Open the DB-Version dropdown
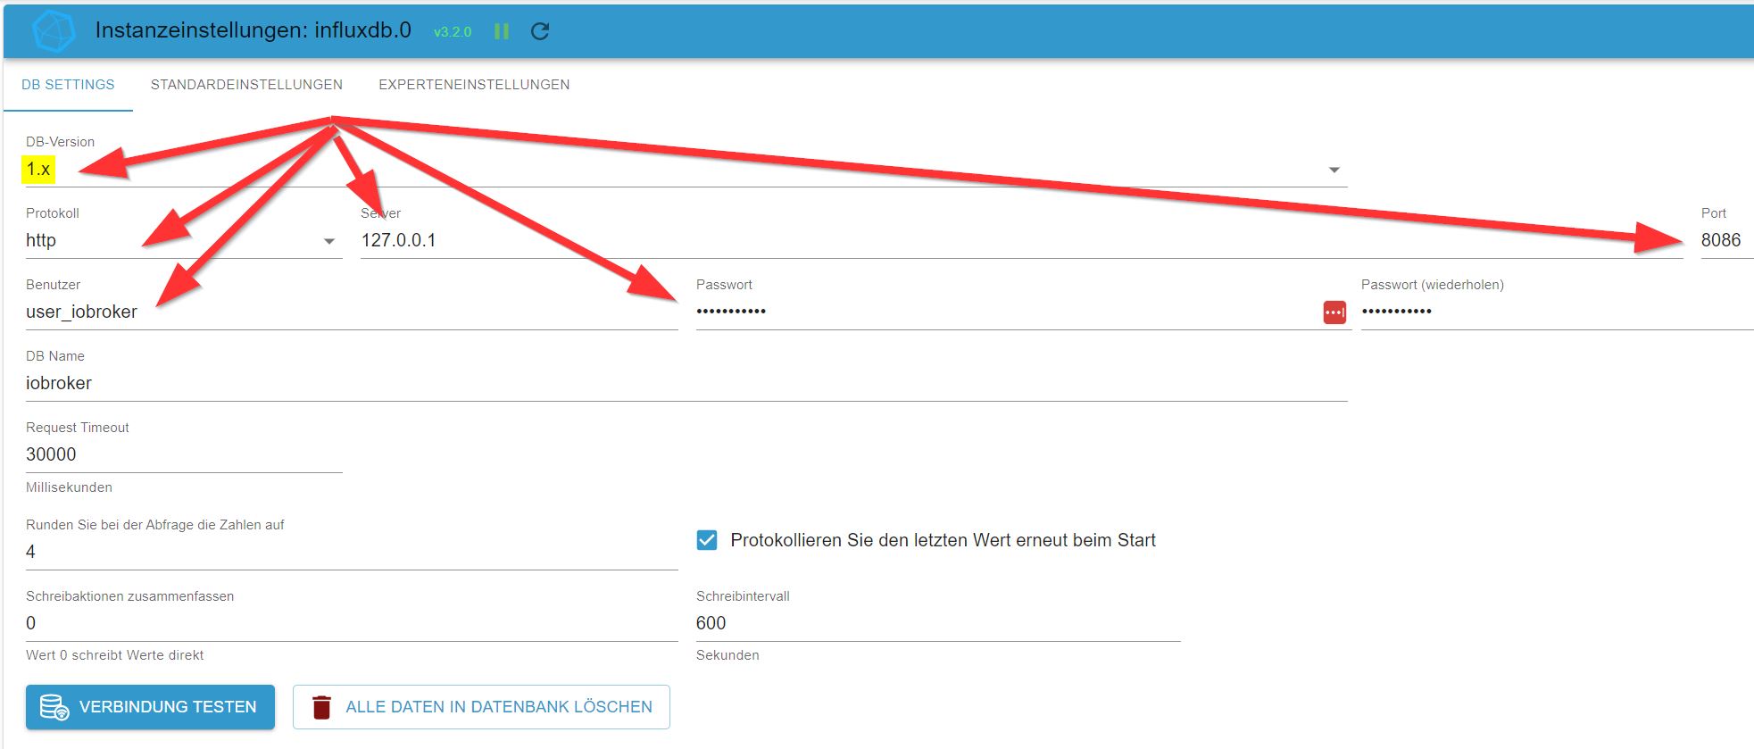 [686, 170]
